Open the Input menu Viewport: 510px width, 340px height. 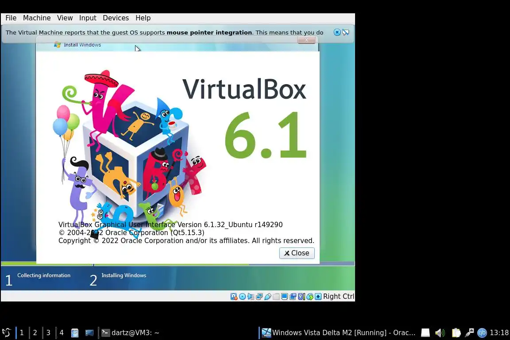(x=88, y=18)
